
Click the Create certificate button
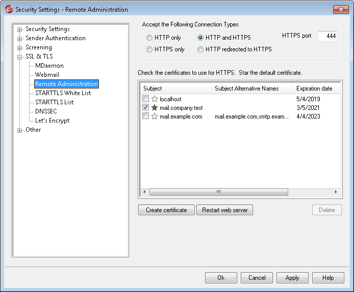click(166, 210)
